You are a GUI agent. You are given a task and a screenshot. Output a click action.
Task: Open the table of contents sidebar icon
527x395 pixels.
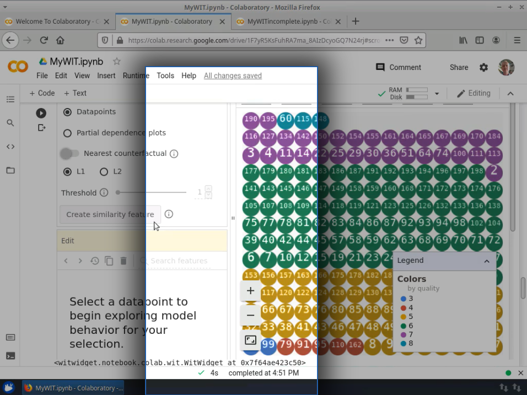point(10,99)
